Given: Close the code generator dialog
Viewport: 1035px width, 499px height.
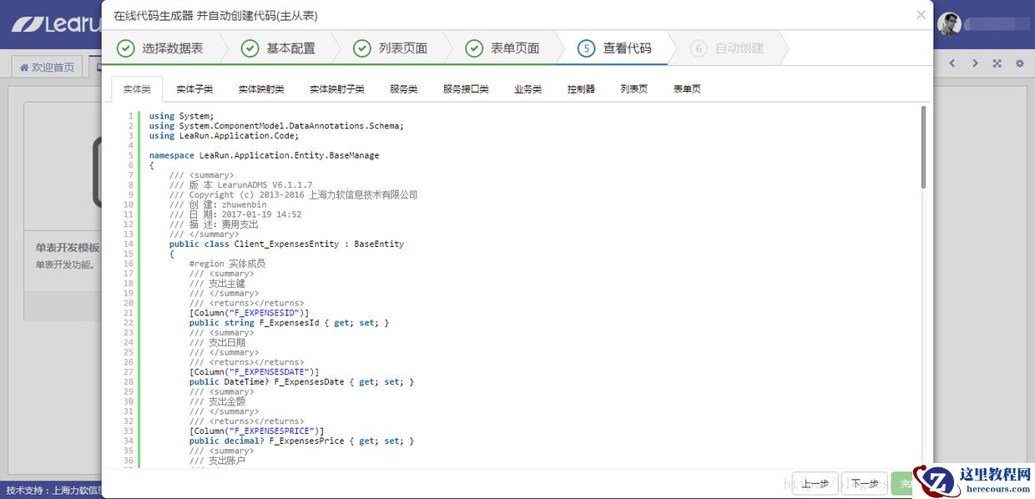Looking at the screenshot, I should click(921, 15).
